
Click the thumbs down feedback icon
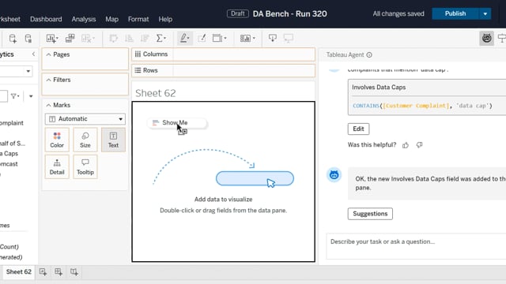click(x=420, y=145)
